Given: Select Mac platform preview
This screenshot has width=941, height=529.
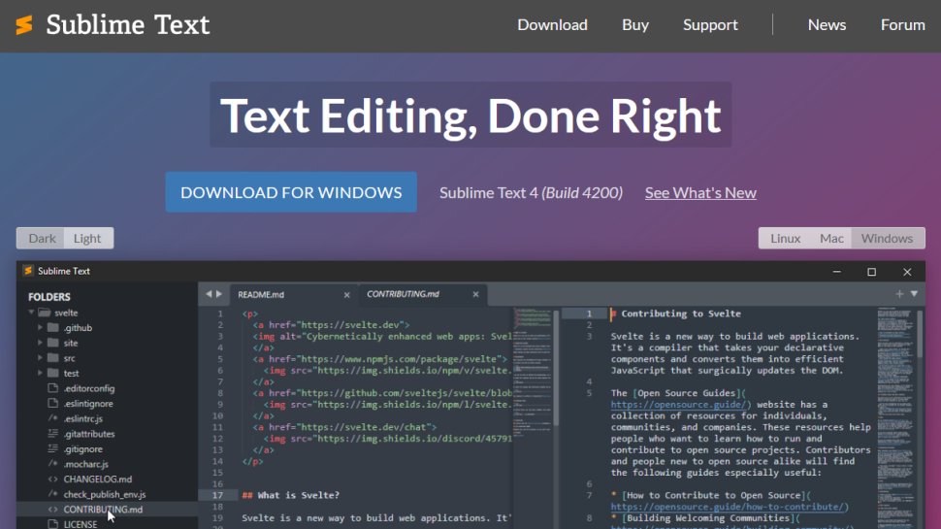Looking at the screenshot, I should [x=831, y=239].
